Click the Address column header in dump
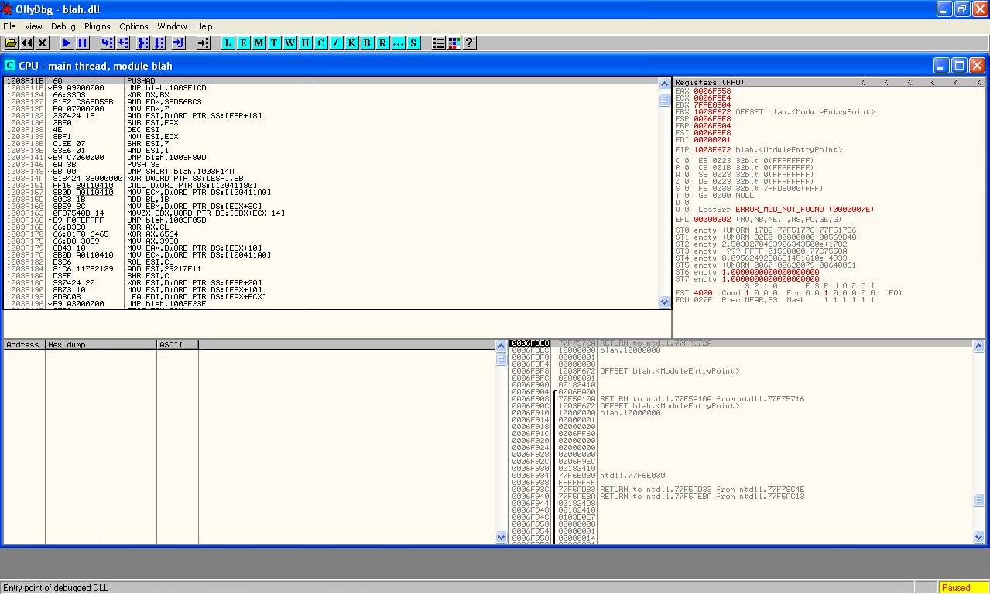The height and width of the screenshot is (594, 990). pyautogui.click(x=24, y=345)
